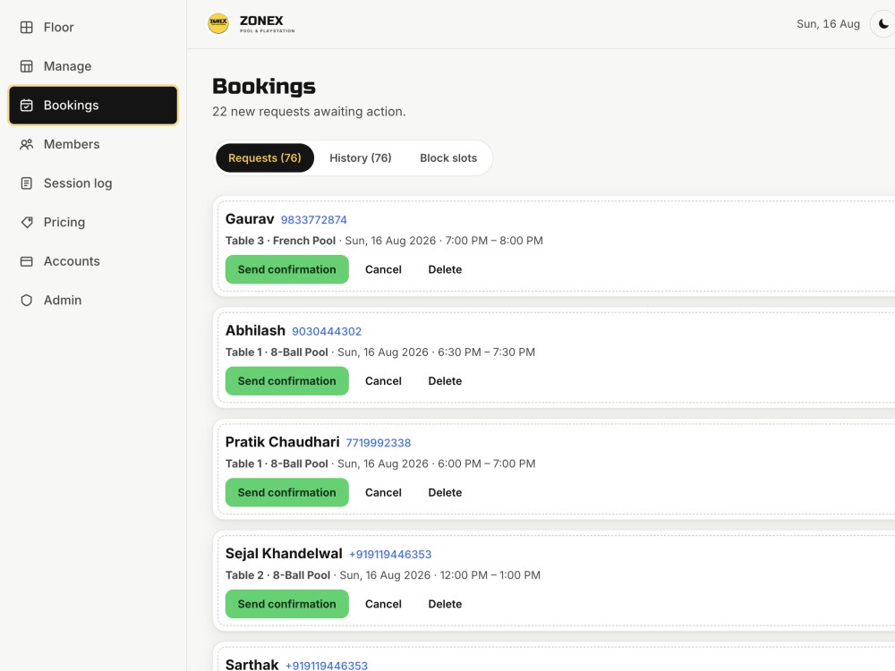Go to the Pricing page label
Screen dimensions: 895x671
click(64, 222)
